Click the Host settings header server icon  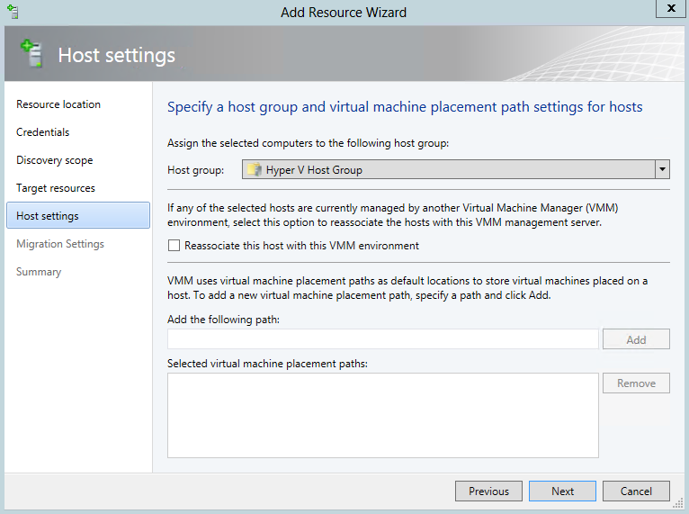[x=31, y=54]
